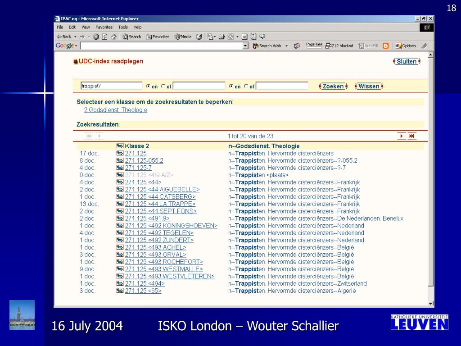Open the '2 Godsdienst. Theologie' class link

[x=116, y=110]
